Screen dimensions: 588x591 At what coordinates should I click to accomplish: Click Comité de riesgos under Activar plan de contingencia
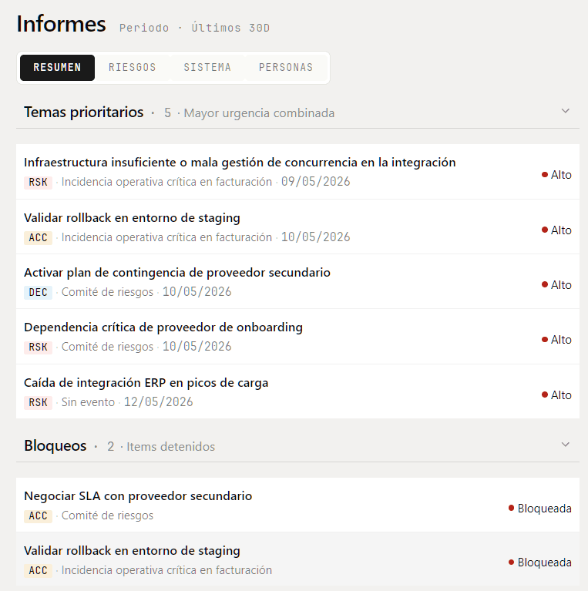pyautogui.click(x=107, y=292)
